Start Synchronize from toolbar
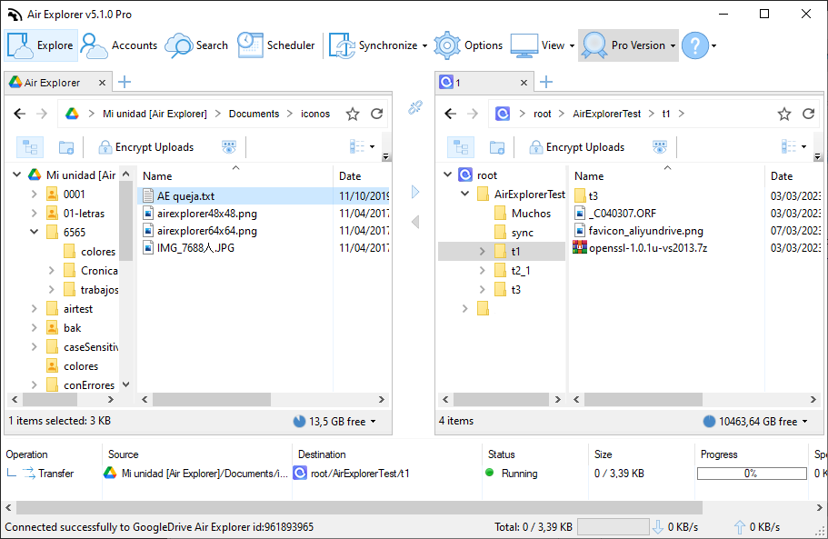 coord(374,45)
